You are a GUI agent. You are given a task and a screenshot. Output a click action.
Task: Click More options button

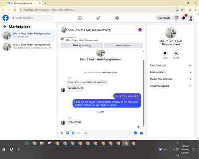point(123,45)
